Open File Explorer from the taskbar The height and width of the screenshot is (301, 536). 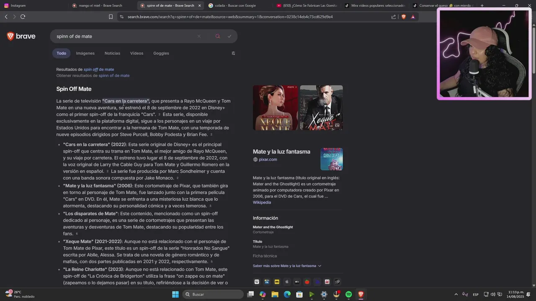(x=275, y=294)
